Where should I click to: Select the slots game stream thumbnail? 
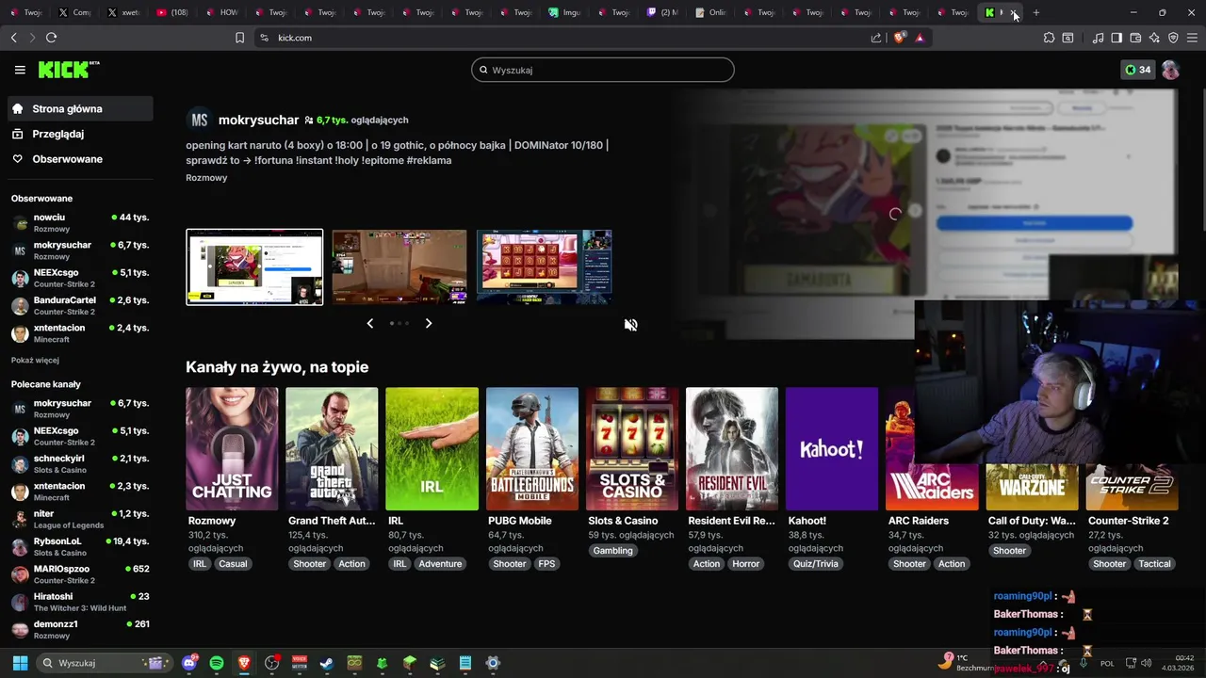click(x=544, y=266)
